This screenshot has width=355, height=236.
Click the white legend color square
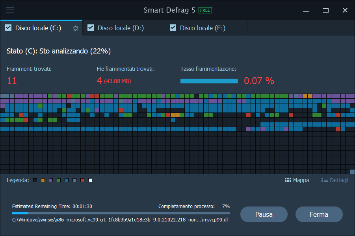pos(90,180)
